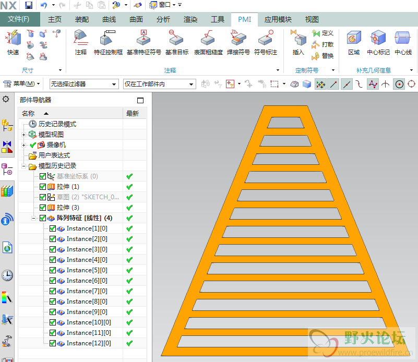This screenshot has height=362, width=418.
Task: Open the 中心标记 center mark tool
Action: pos(378,43)
